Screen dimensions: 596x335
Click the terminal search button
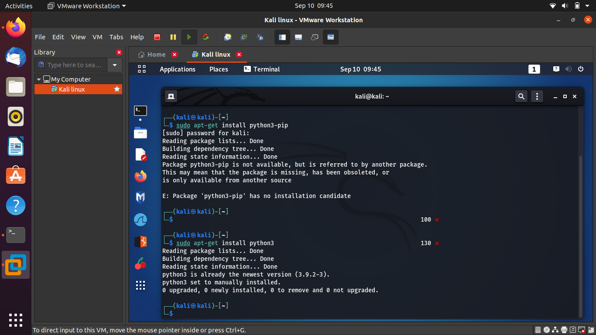coord(521,96)
